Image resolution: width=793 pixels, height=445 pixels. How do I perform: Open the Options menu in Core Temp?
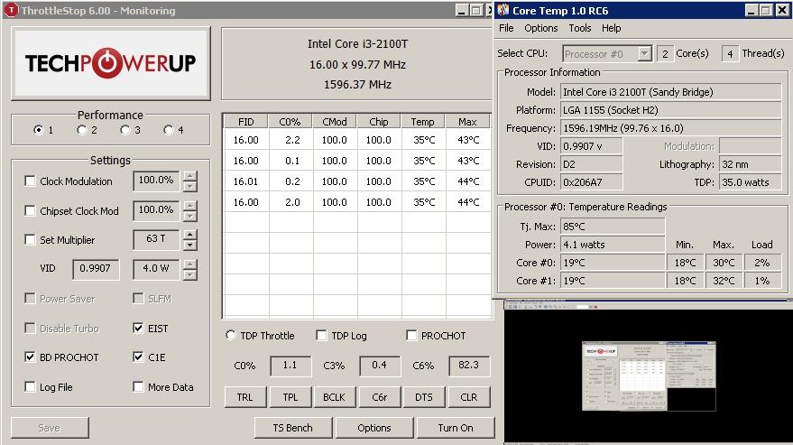(541, 28)
